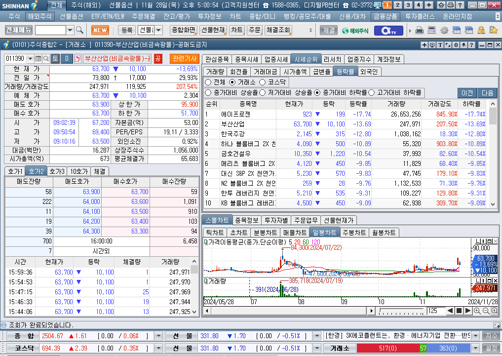Switch to the 분봉차트 tab

click(x=265, y=233)
